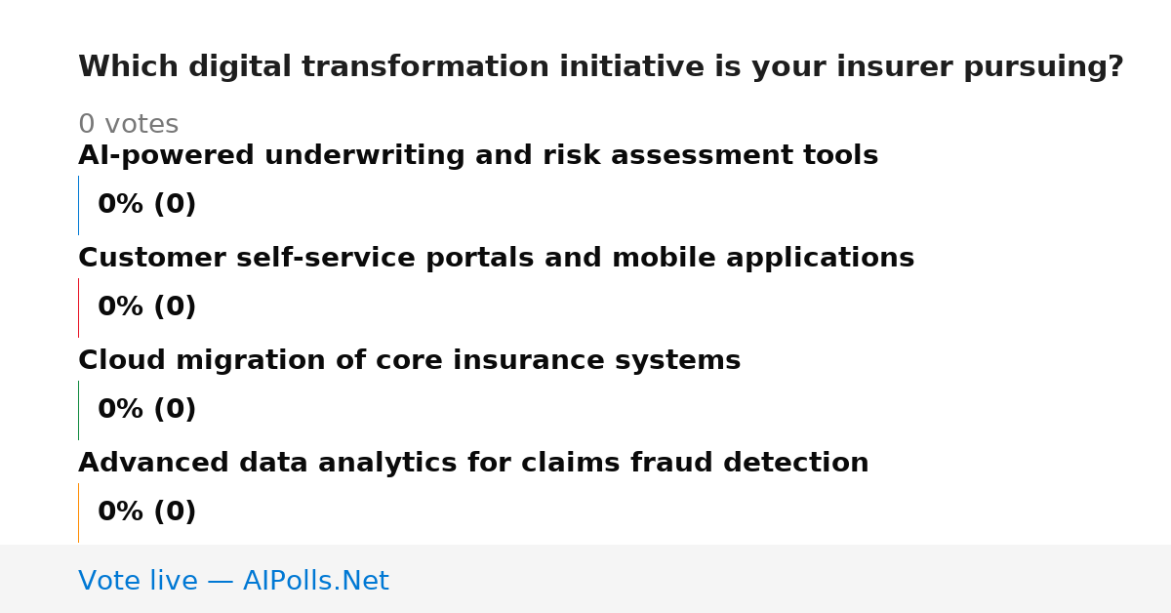Click the (0) count under AI-powered underwriting
1171x613 pixels.
175,205
